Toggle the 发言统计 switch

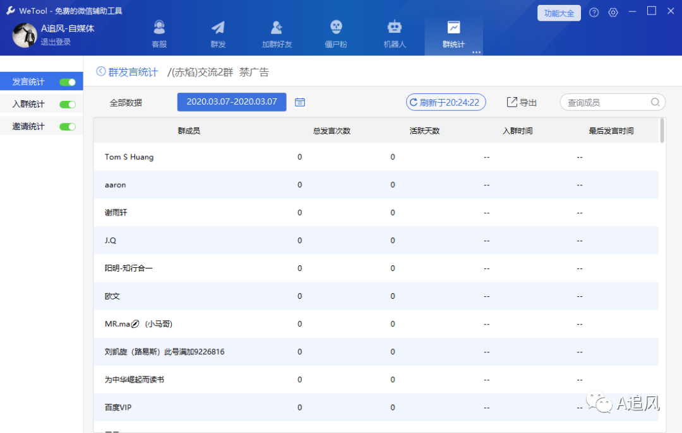pyautogui.click(x=68, y=82)
